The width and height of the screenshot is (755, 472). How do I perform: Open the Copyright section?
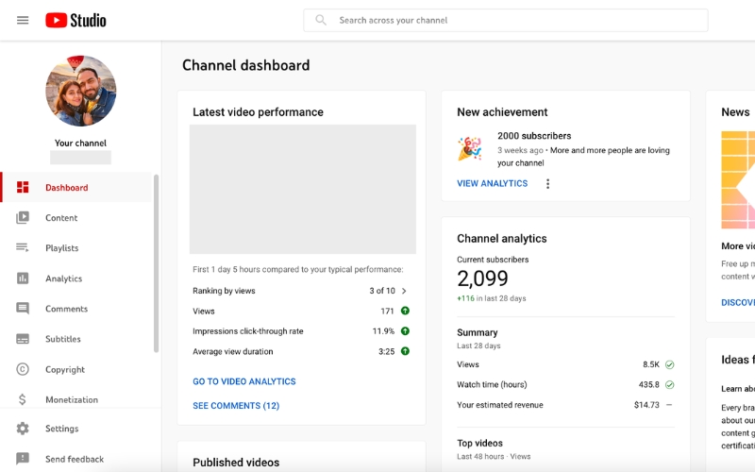point(76,369)
